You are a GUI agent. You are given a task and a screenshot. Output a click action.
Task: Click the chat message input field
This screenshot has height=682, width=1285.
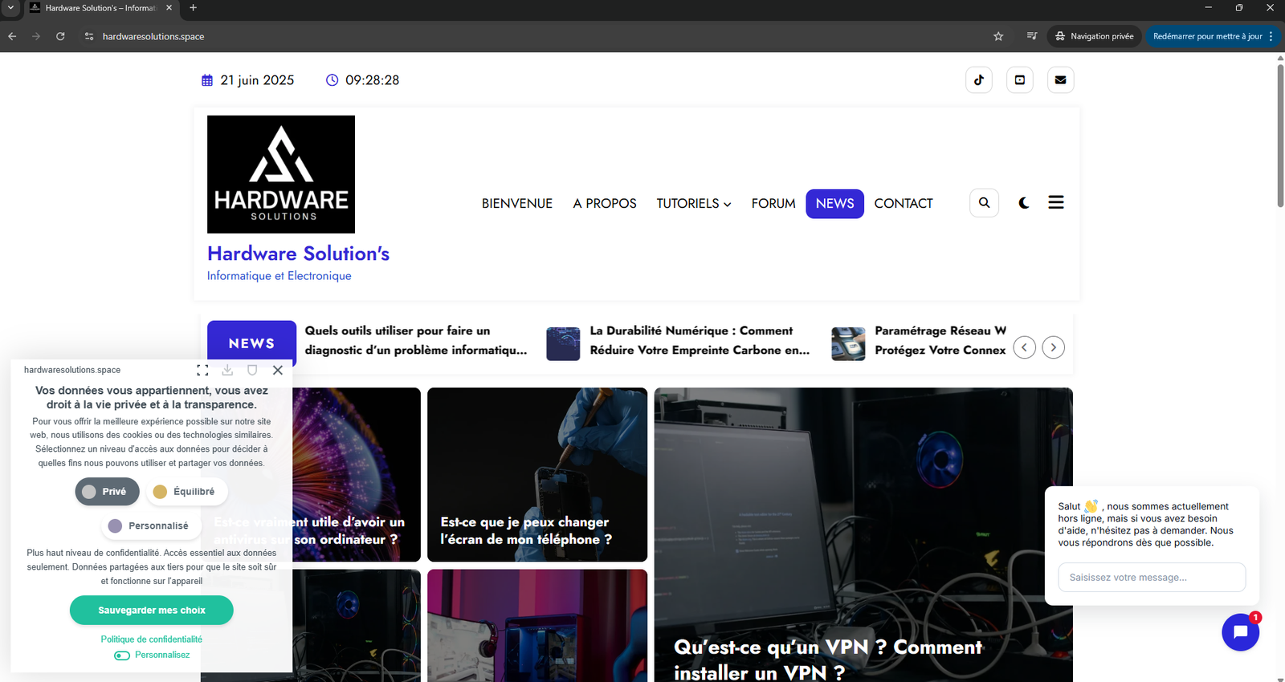pos(1152,578)
